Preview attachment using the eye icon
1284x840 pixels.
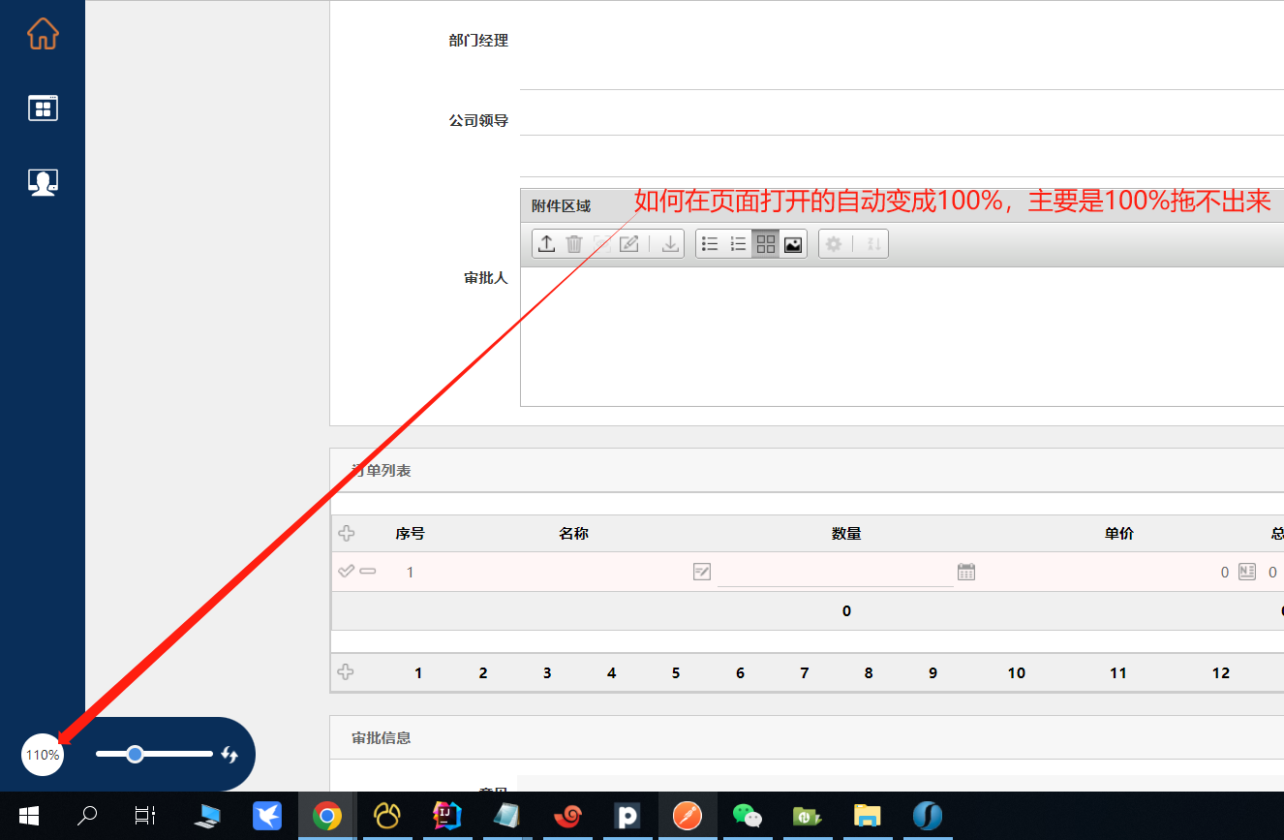pyautogui.click(x=601, y=244)
